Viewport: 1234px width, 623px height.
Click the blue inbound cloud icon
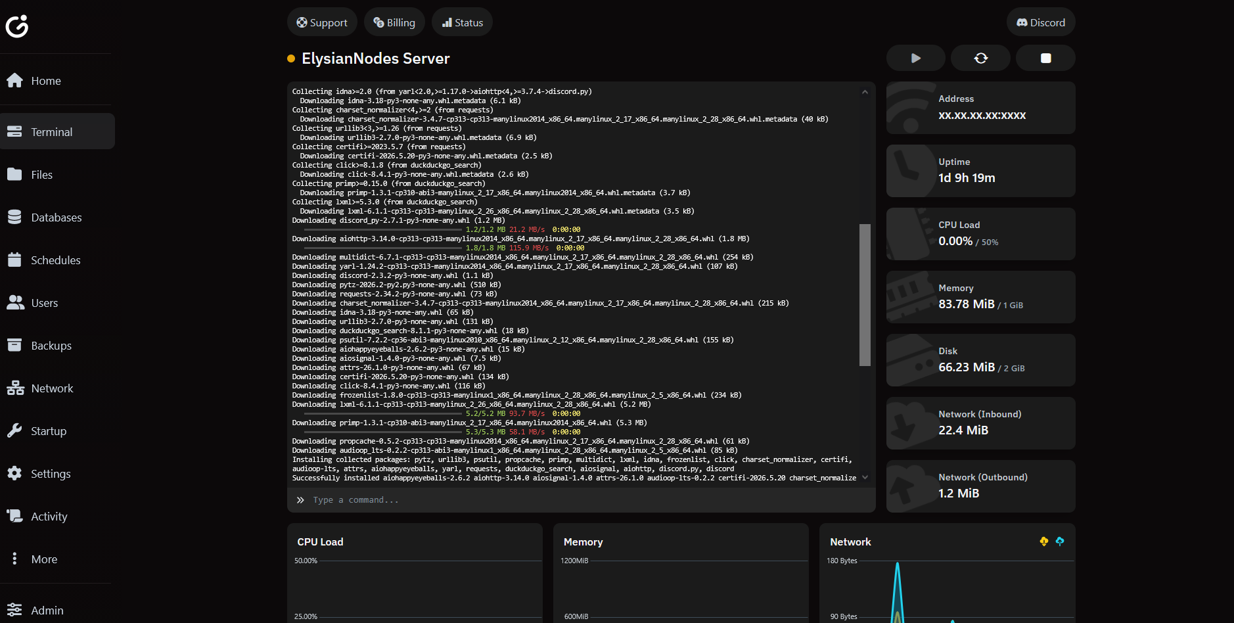(1060, 542)
